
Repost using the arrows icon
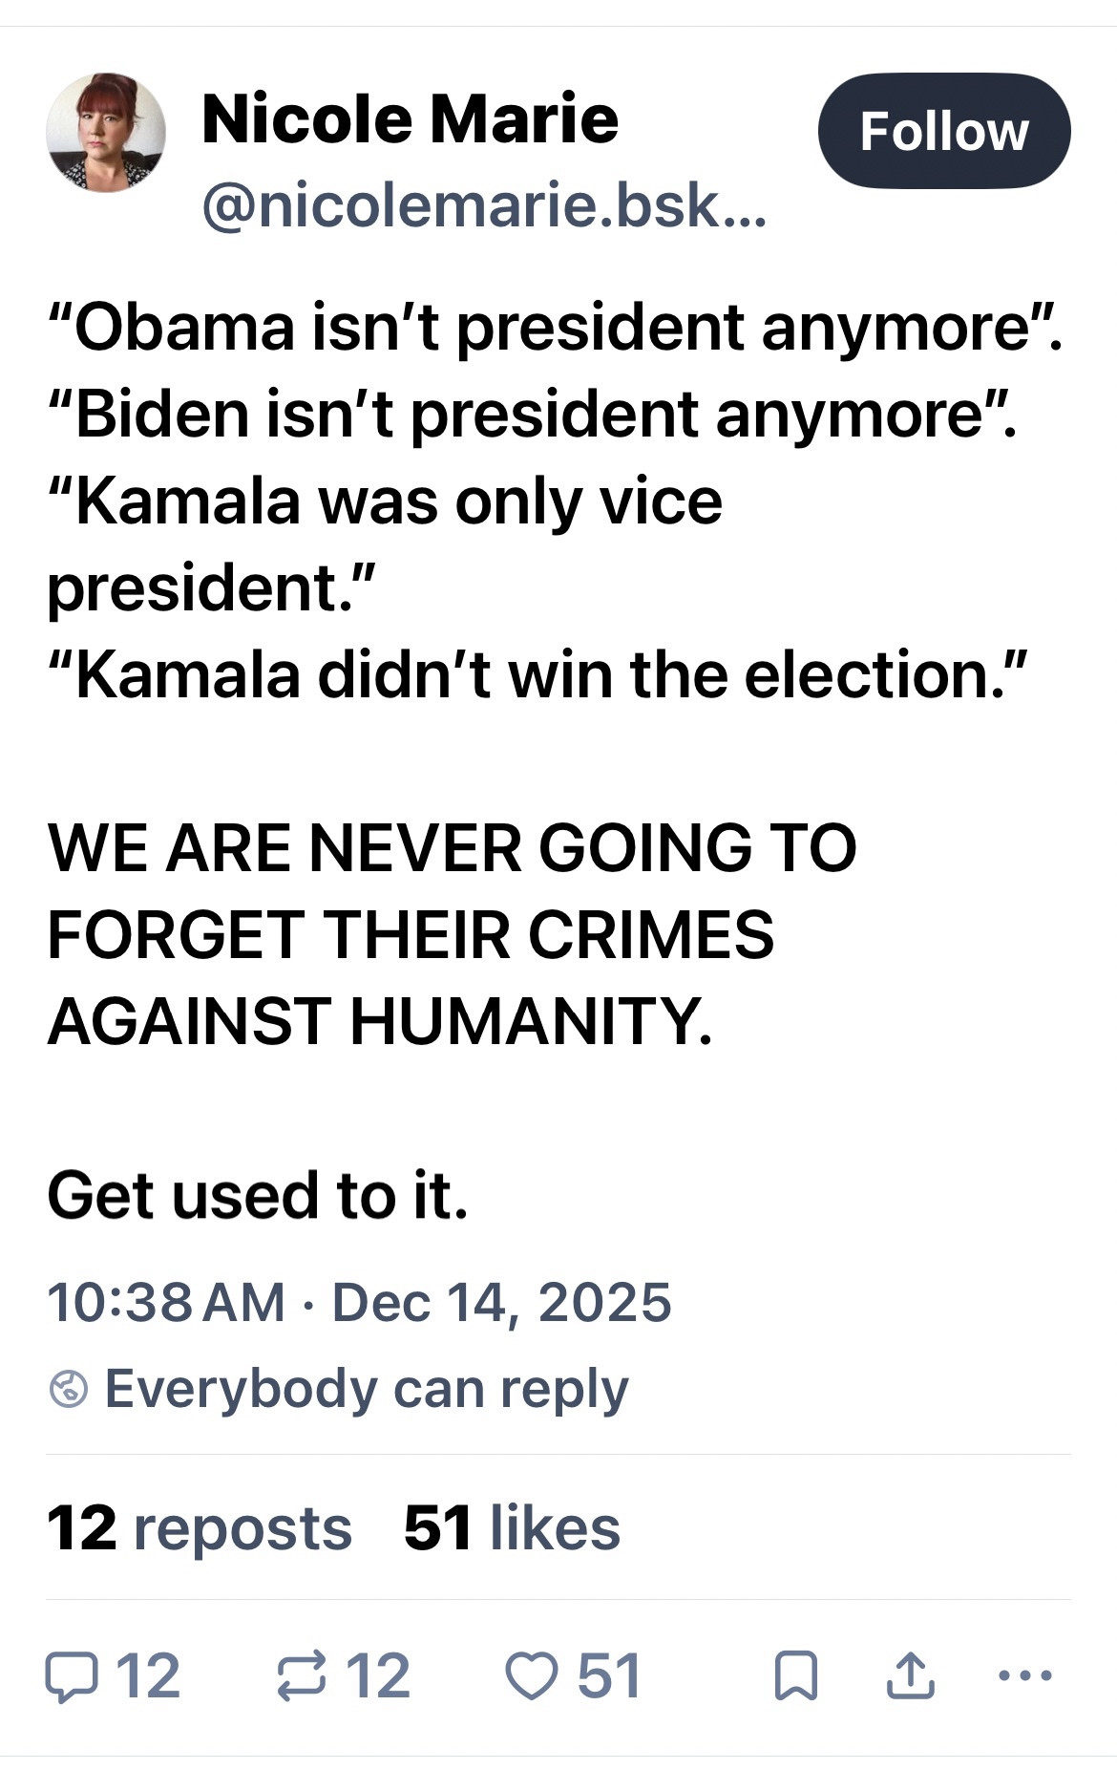coord(302,1678)
